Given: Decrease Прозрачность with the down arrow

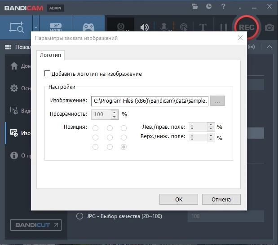Looking at the screenshot, I should [x=115, y=117].
